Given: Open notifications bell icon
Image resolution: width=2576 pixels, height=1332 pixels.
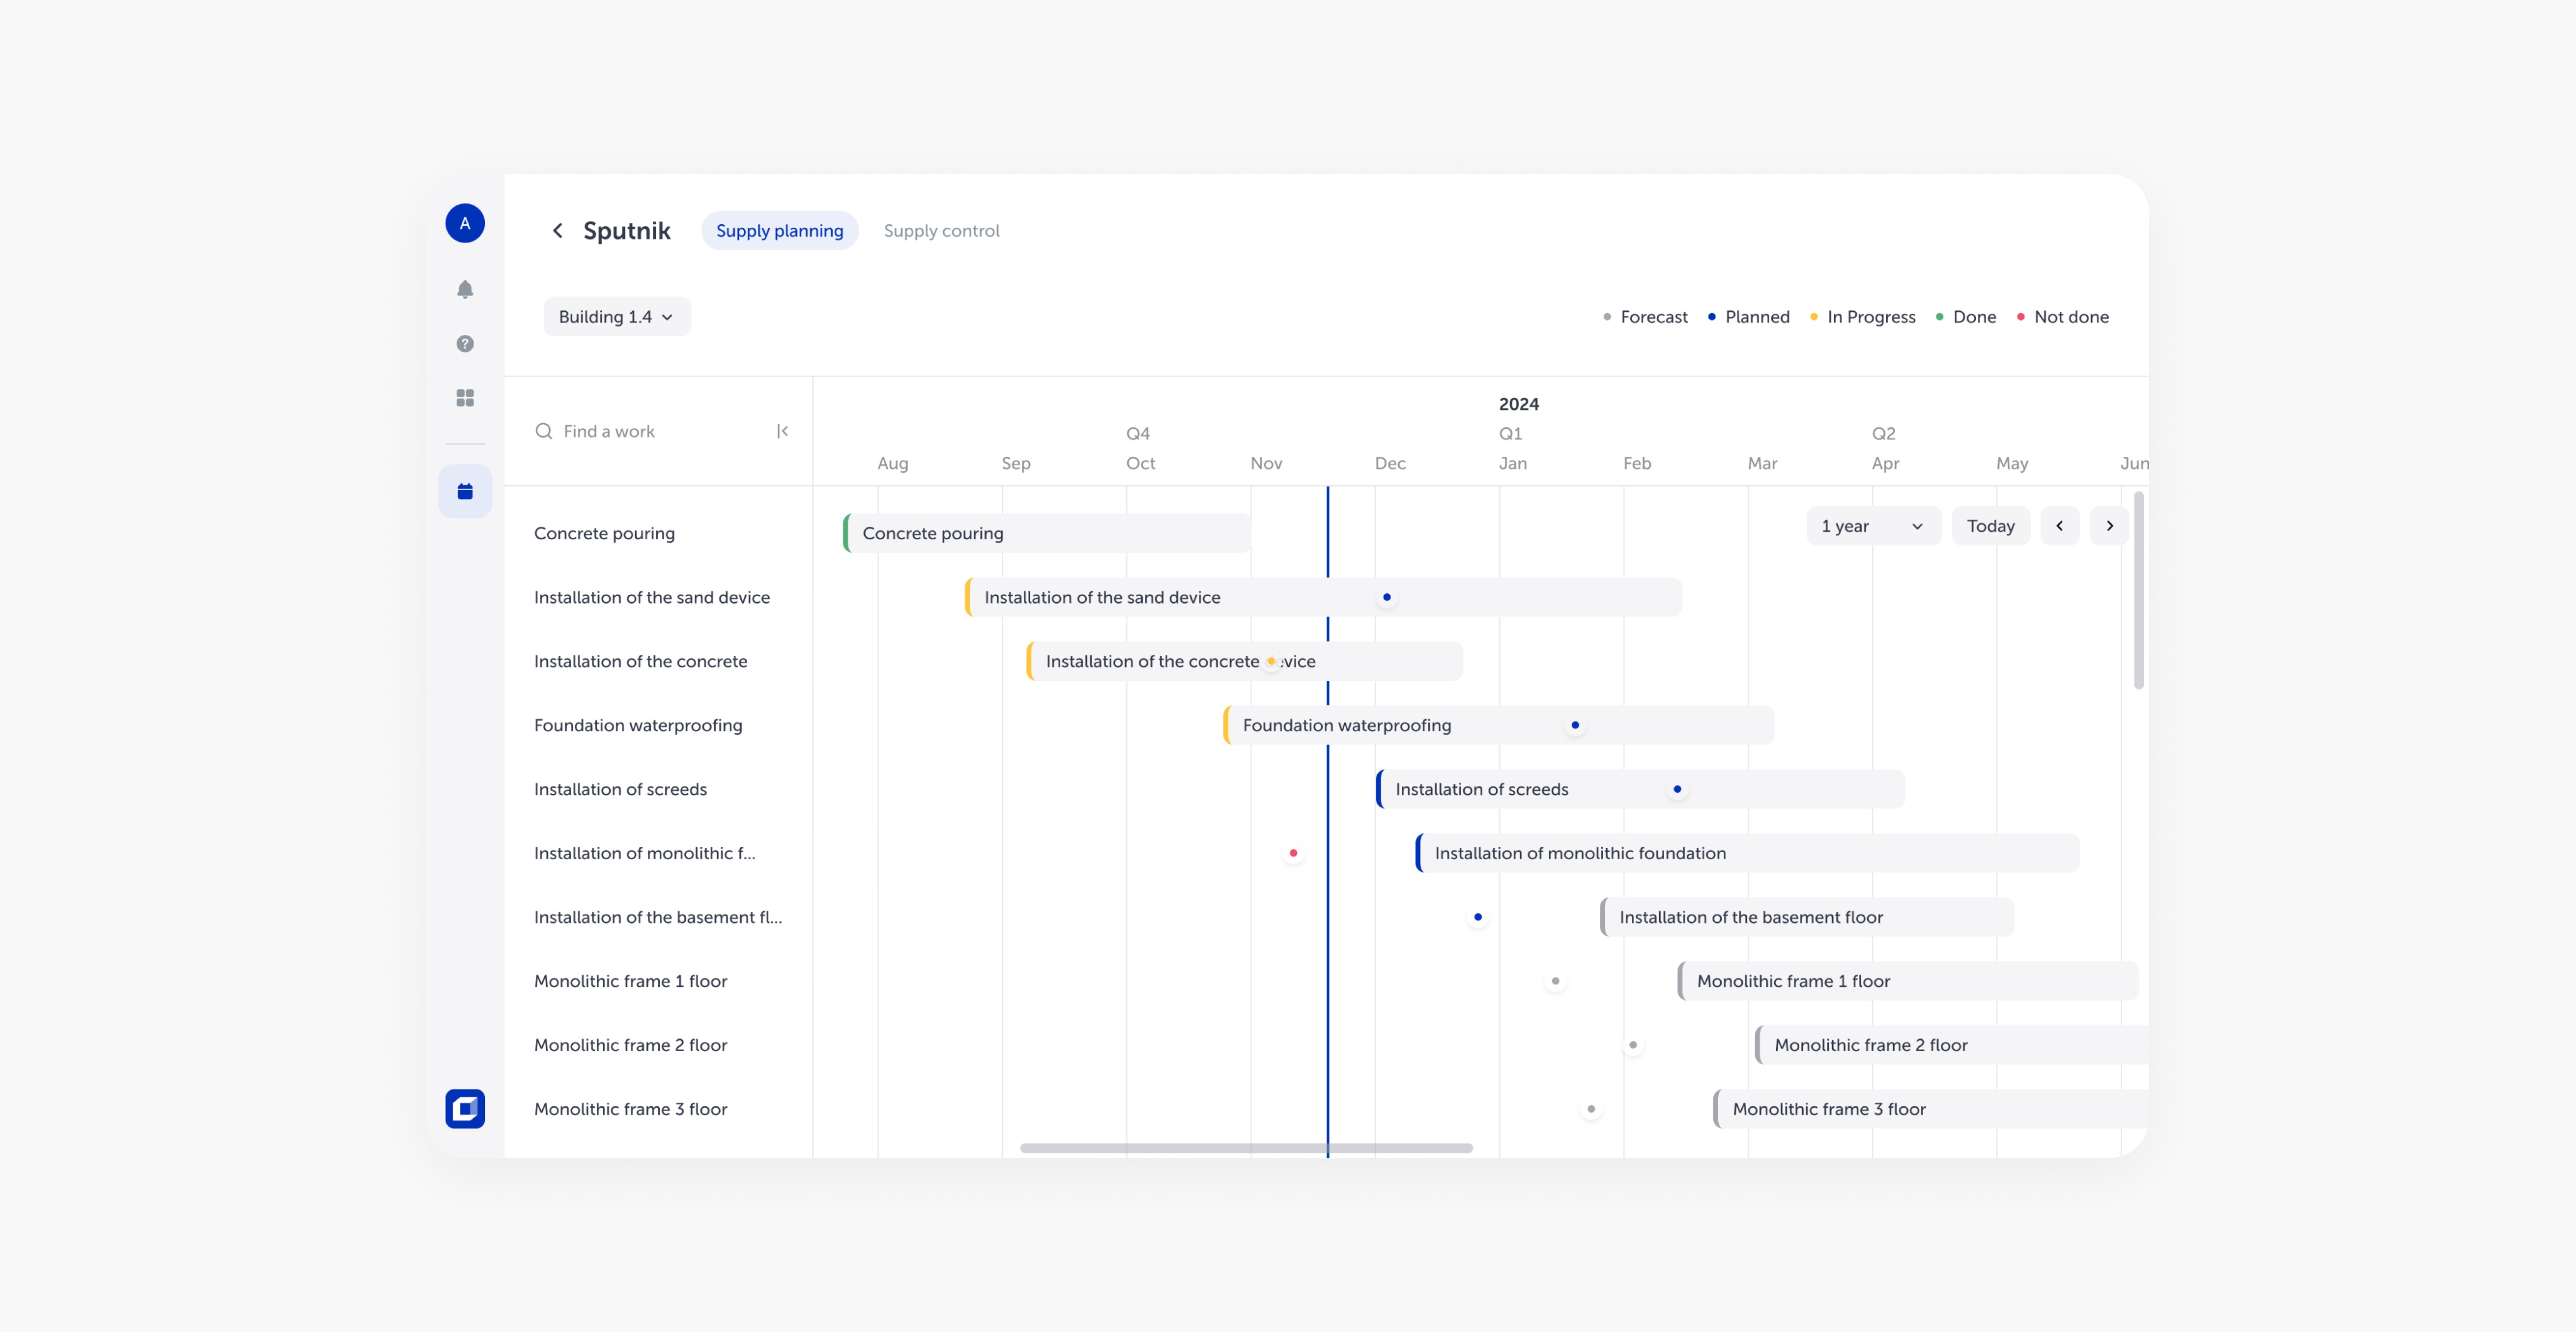Looking at the screenshot, I should click(x=465, y=290).
